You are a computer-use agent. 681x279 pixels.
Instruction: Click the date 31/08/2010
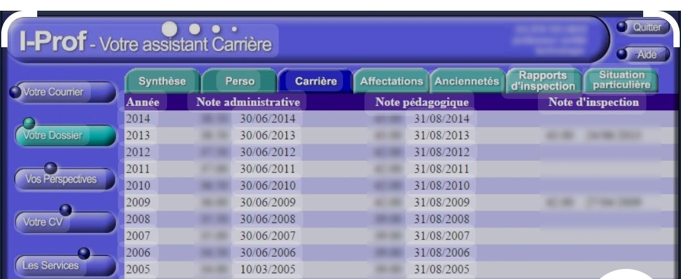click(441, 186)
